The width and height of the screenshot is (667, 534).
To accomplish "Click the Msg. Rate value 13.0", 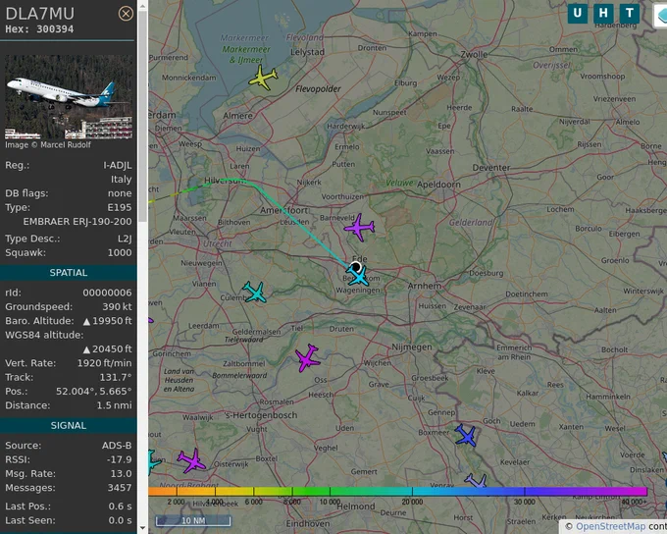I will (122, 473).
